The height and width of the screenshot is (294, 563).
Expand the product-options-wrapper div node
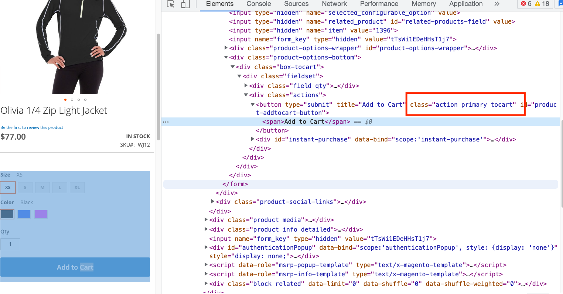coord(226,48)
